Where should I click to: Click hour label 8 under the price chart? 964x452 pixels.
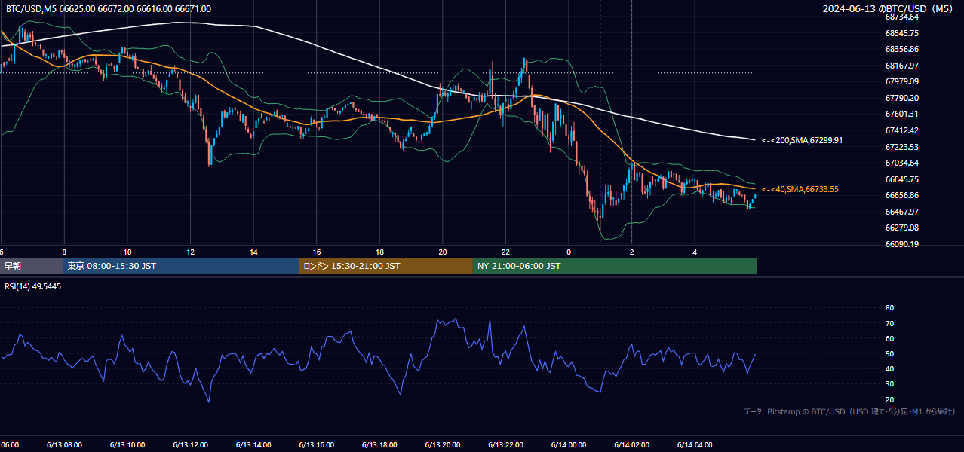(x=64, y=252)
